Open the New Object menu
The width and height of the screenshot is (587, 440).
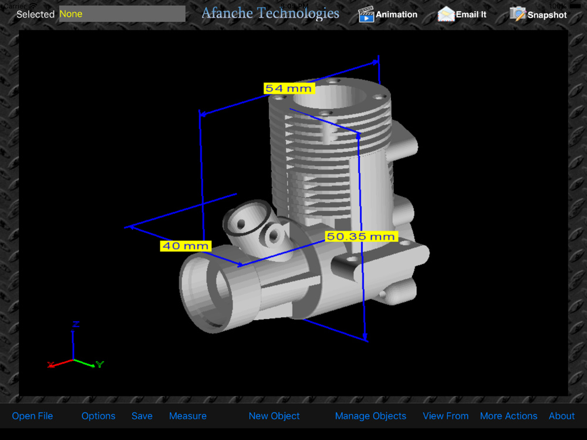pos(274,416)
